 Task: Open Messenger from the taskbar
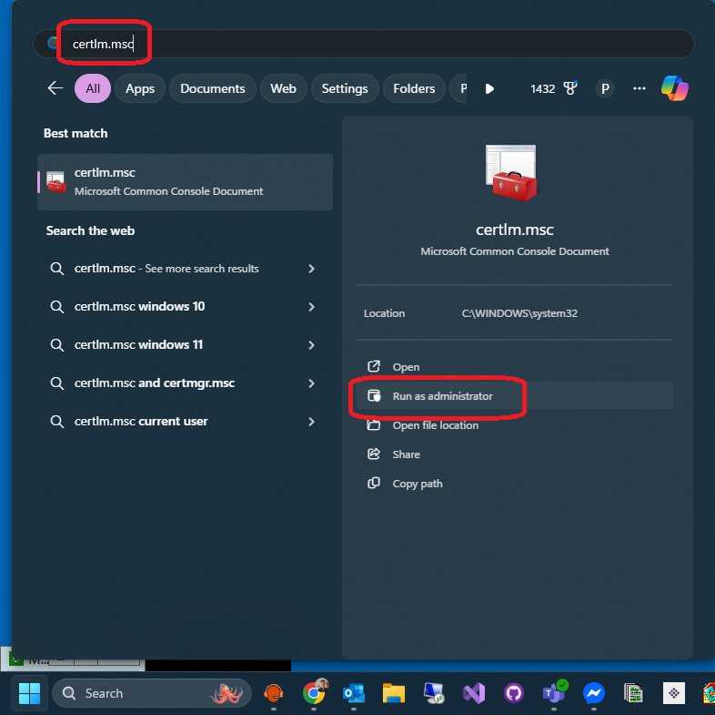click(594, 693)
